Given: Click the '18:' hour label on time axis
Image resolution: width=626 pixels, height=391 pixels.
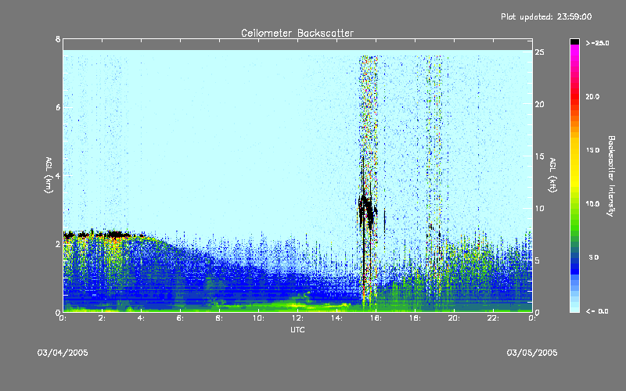Looking at the screenshot, I should (416, 318).
